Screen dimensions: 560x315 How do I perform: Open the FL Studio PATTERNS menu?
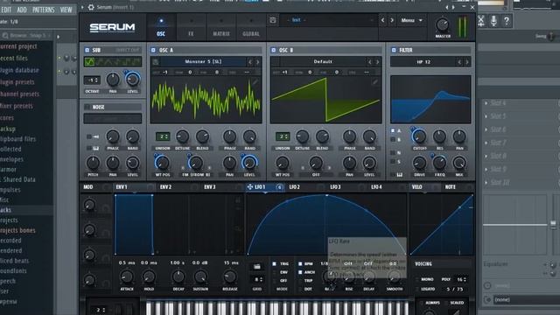coord(44,10)
